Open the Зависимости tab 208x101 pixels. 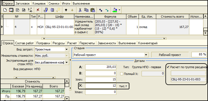pos(107,43)
